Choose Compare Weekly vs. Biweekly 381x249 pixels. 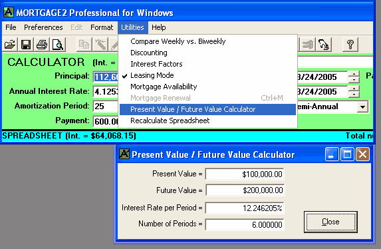point(207,41)
